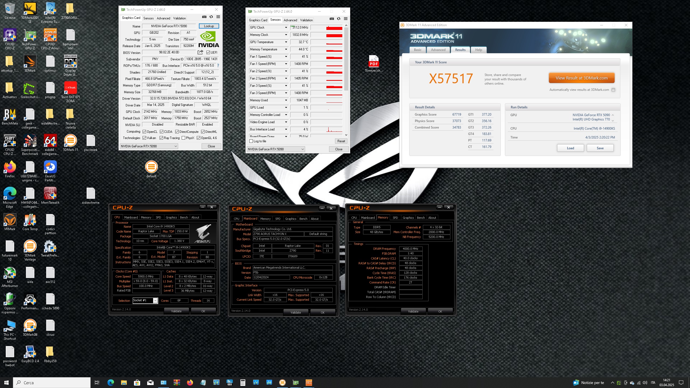Toggle the OpenCL checkbox in GPU-Z

144,132
